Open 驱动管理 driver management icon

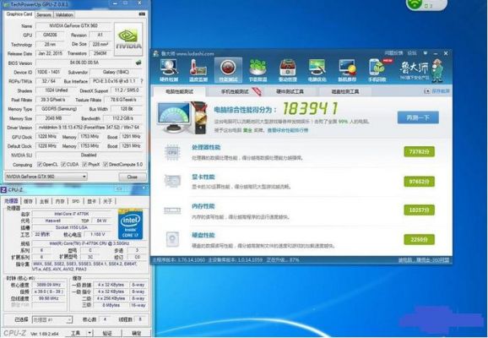[x=288, y=70]
